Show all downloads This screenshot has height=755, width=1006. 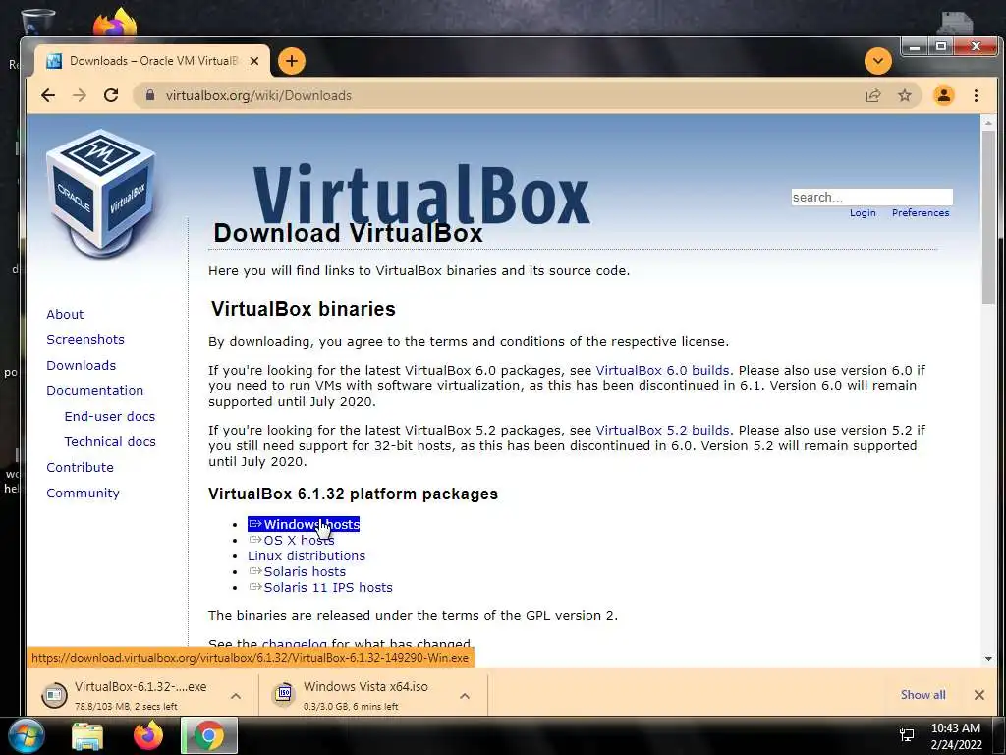(x=922, y=695)
